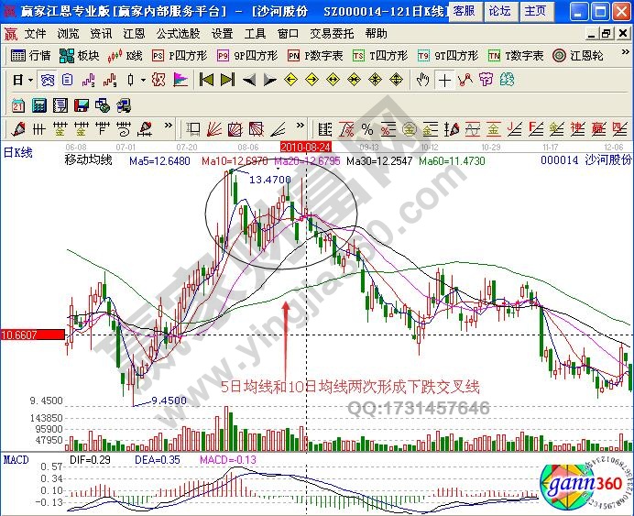Open the 交易委托 menu
The width and height of the screenshot is (634, 516).
point(332,33)
